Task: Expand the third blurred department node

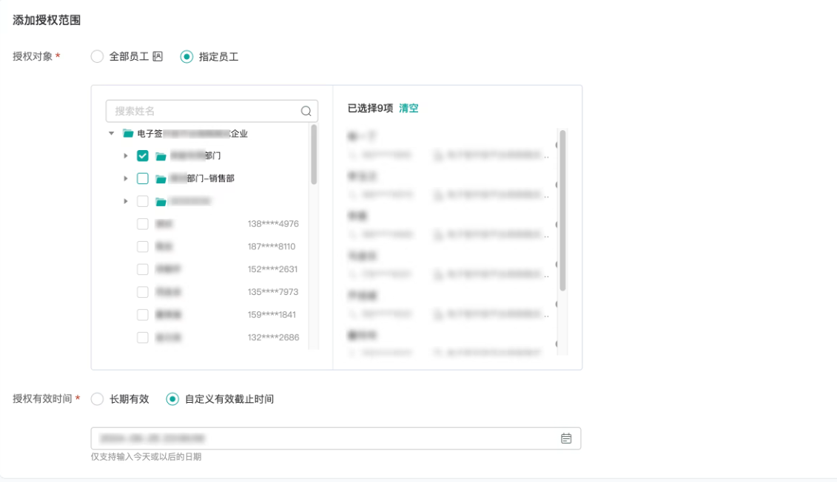Action: [126, 201]
